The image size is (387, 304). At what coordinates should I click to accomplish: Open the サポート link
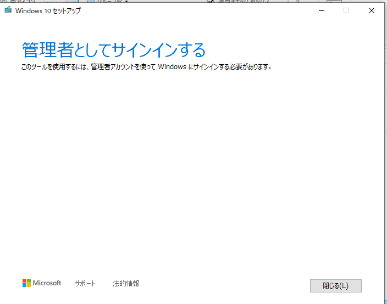point(85,283)
